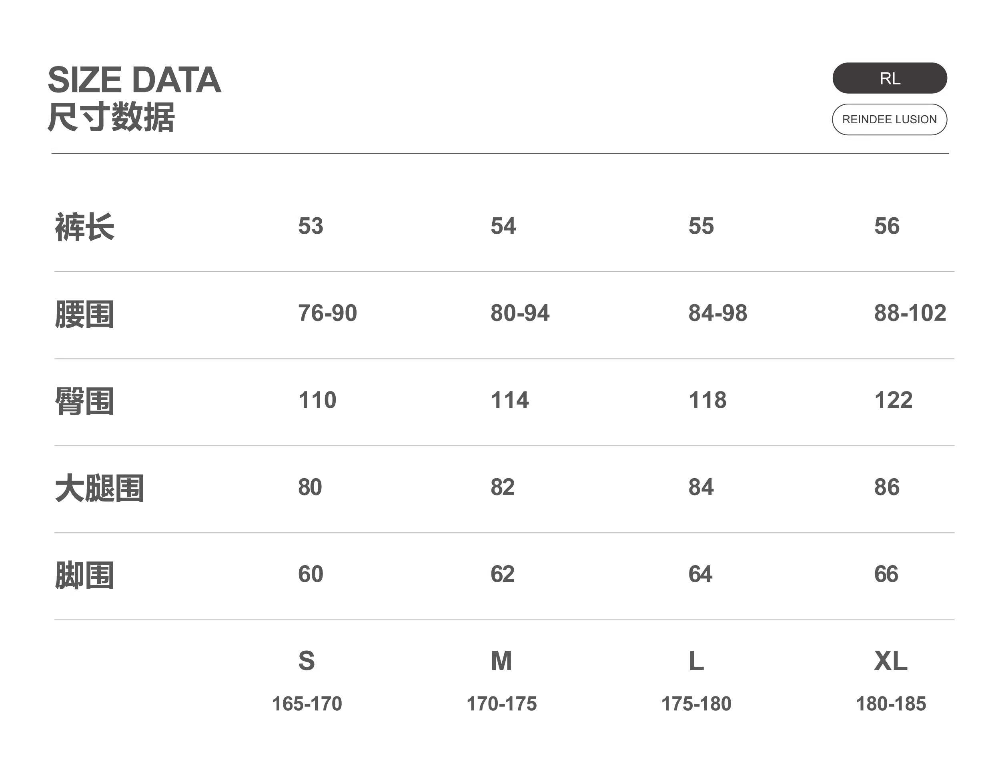Image resolution: width=1000 pixels, height=760 pixels.
Task: Click the 66 leg opening value
Action: click(886, 574)
